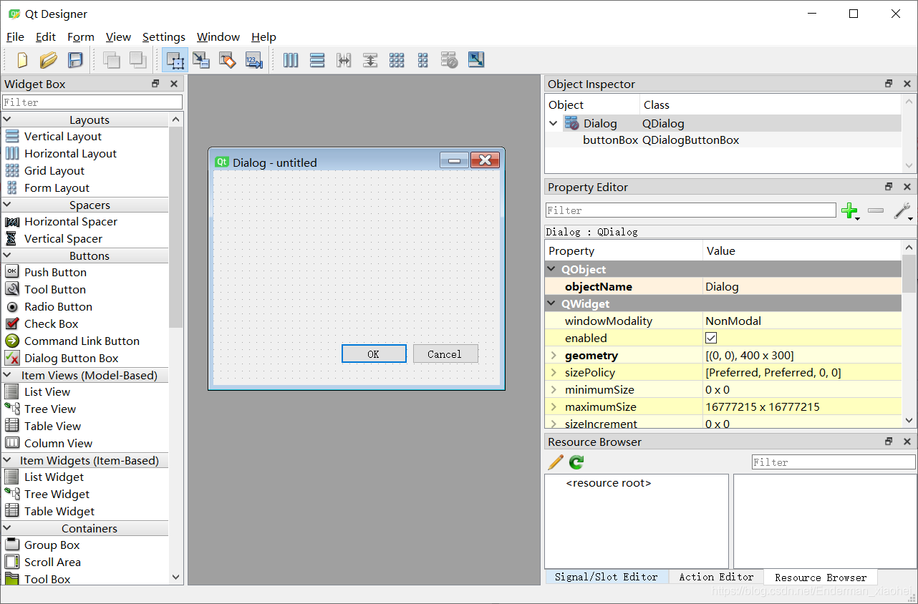Close the Dialog - untitled form window
Screen dimensions: 918x604
485,160
